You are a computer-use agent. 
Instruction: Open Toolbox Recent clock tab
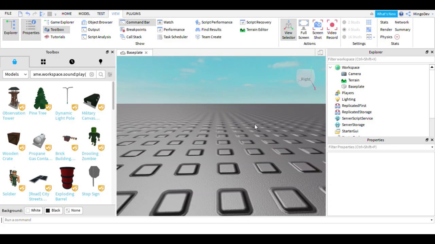pos(72,62)
